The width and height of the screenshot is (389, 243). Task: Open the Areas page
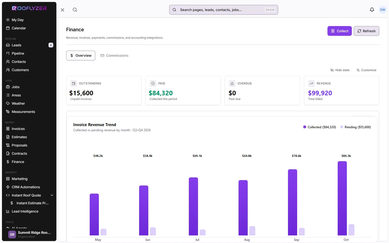pos(29,95)
